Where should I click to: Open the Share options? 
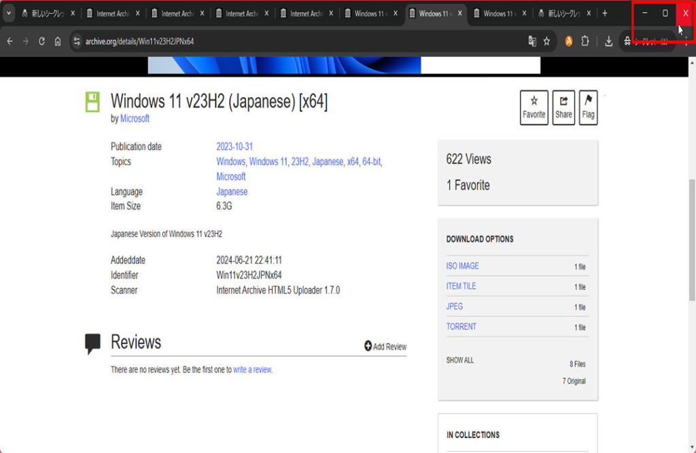563,108
